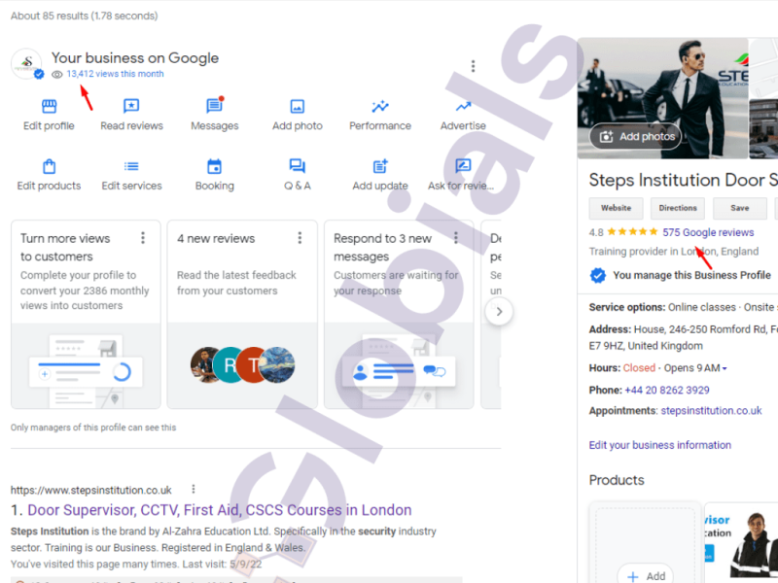Click the Steps Institution Door Supervisor business title
778x583 pixels.
point(684,180)
